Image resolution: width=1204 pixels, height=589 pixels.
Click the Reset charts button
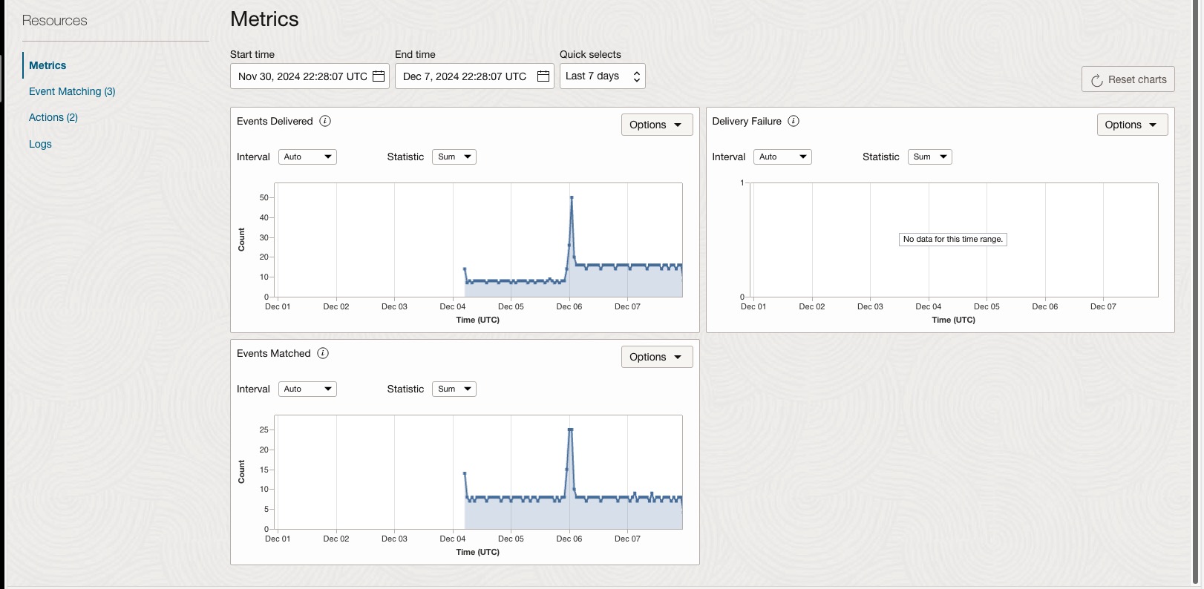(1128, 79)
